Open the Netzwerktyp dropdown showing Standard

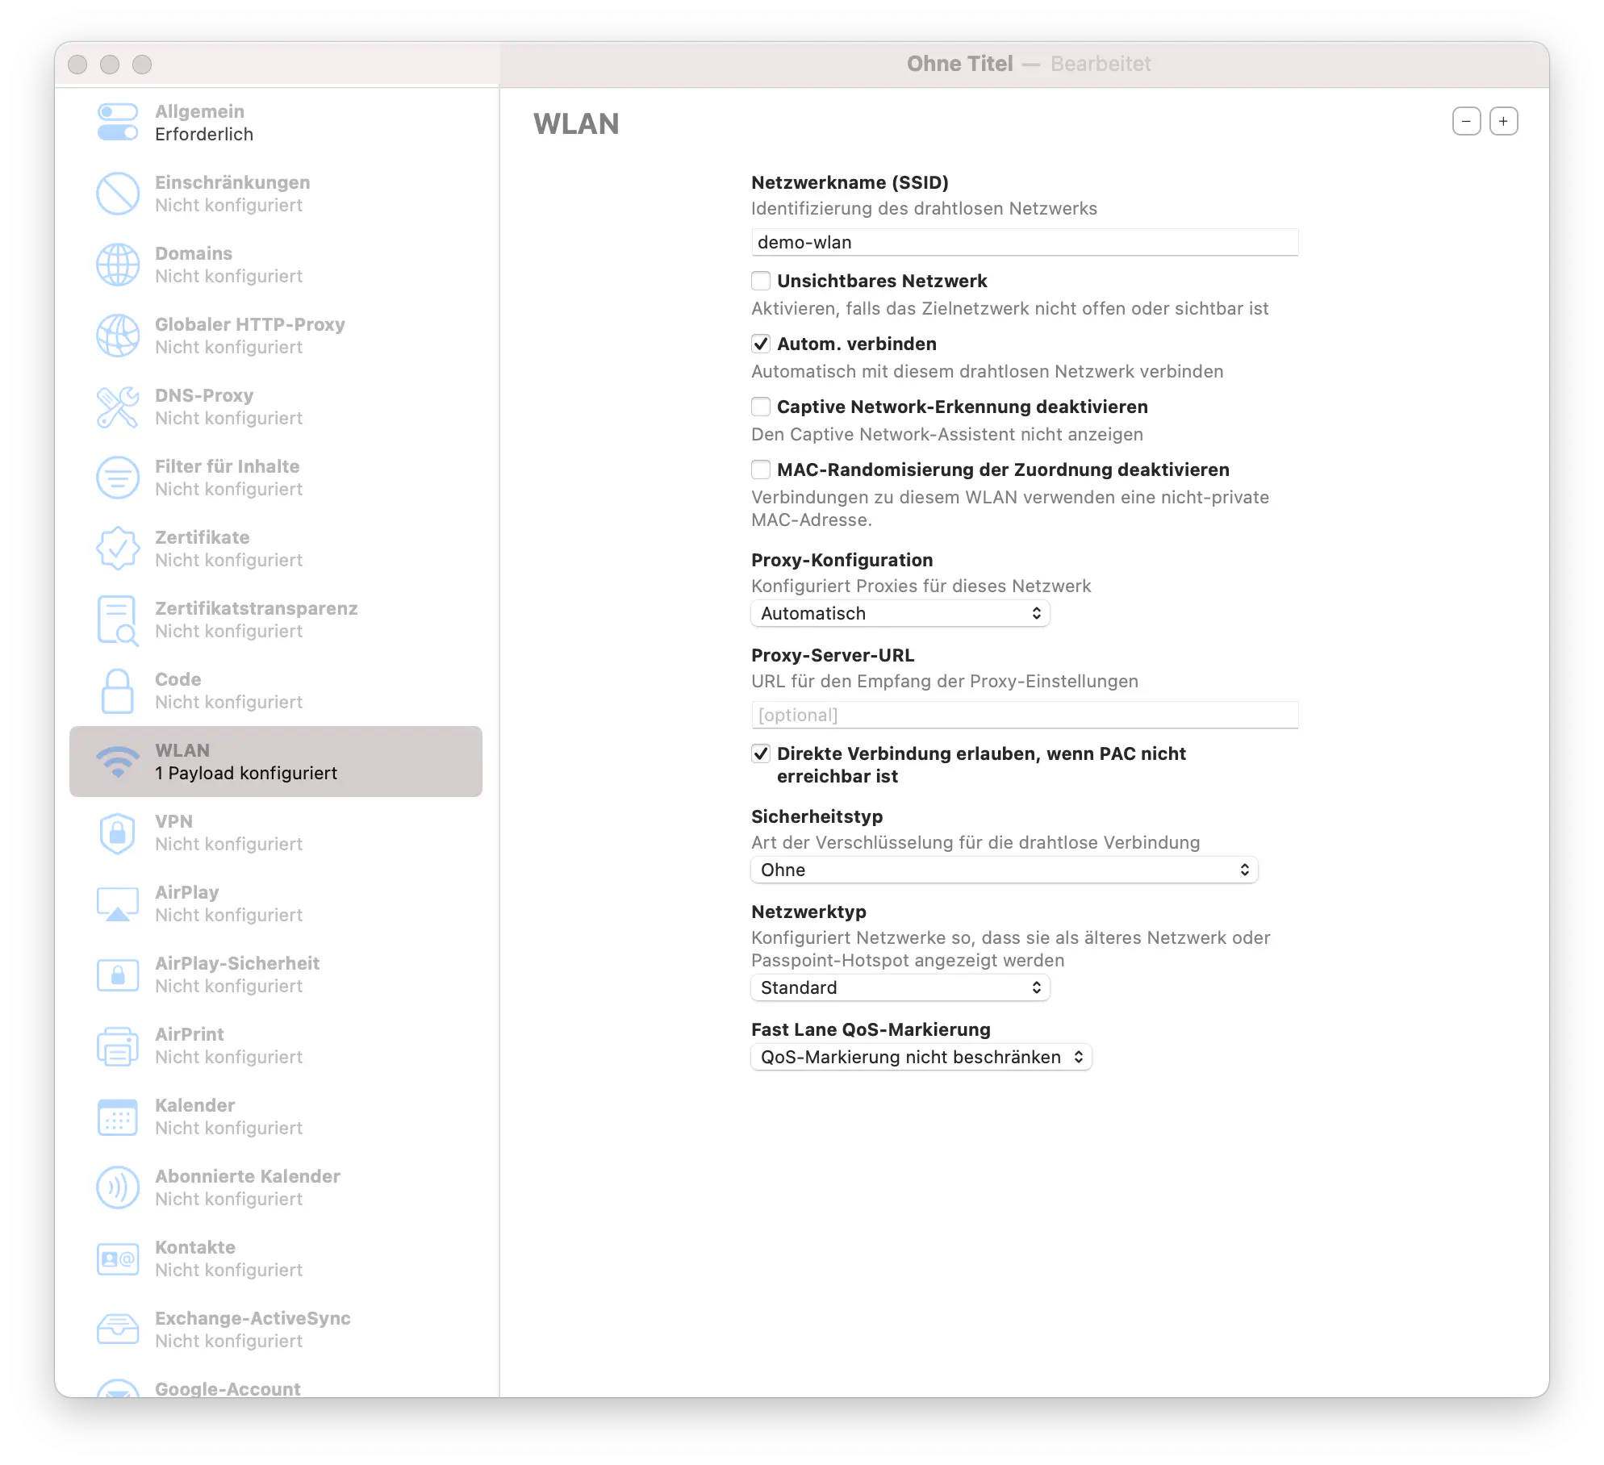900,987
